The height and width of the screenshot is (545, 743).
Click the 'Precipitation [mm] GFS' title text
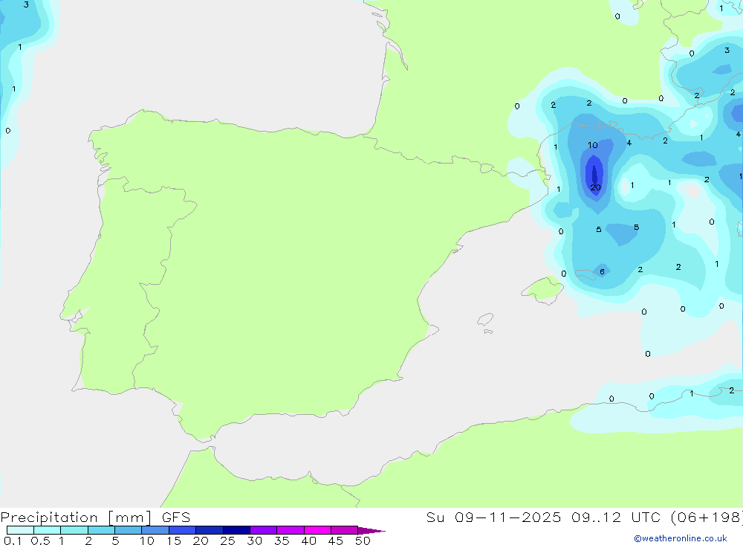(95, 517)
